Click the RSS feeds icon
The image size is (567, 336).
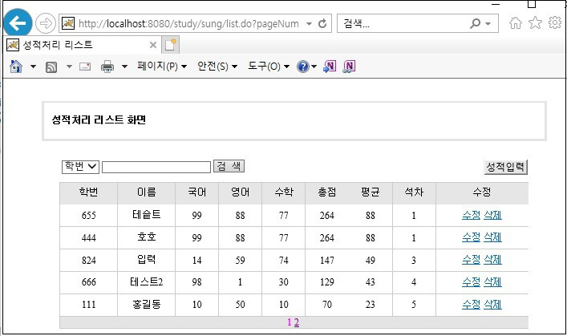coord(51,67)
